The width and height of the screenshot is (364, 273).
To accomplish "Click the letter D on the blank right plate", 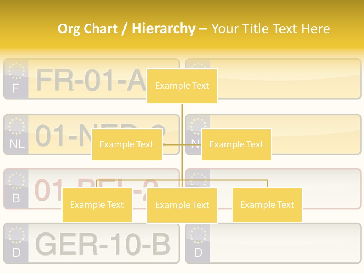I will pos(198,253).
